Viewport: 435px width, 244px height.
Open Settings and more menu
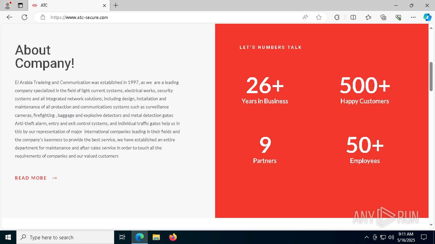click(413, 17)
